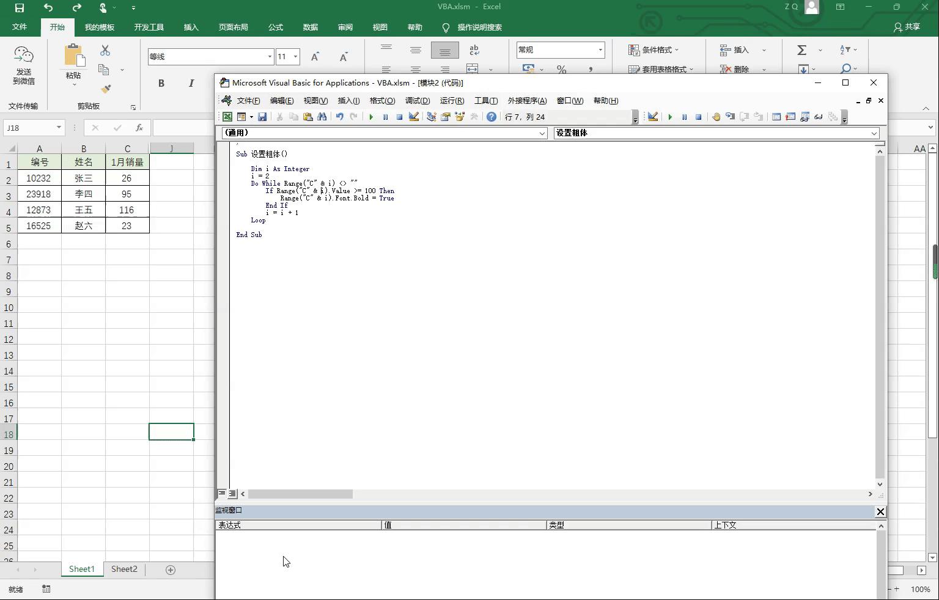The width and height of the screenshot is (939, 600).
Task: Switch to Sheet2 worksheet tab
Action: (124, 569)
